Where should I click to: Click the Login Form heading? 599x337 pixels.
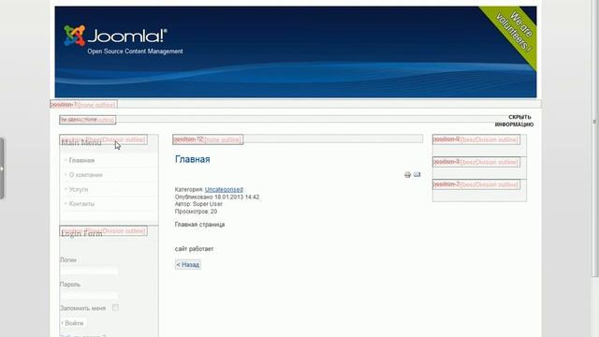tap(81, 234)
